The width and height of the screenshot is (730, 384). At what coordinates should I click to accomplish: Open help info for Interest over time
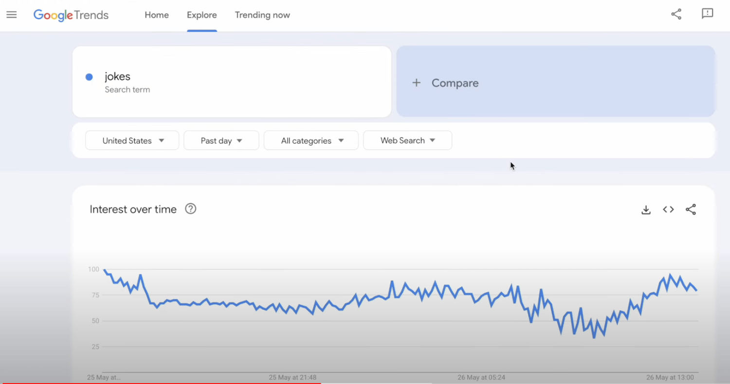coord(190,209)
